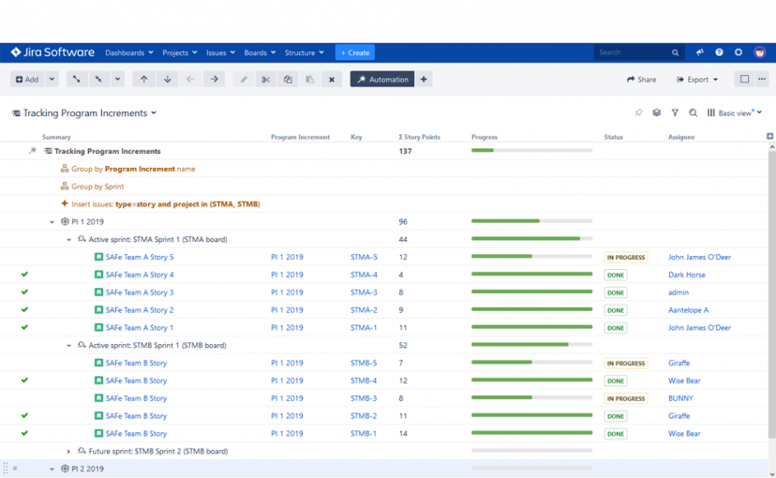The image size is (776, 478).
Task: Open Issues menu
Action: [220, 52]
